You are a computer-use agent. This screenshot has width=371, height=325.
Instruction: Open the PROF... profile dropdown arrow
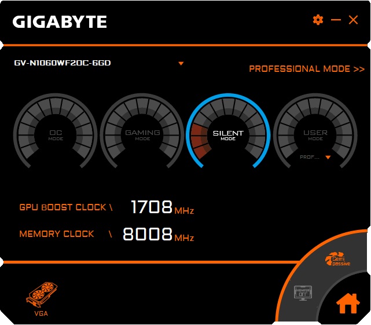[328, 158]
